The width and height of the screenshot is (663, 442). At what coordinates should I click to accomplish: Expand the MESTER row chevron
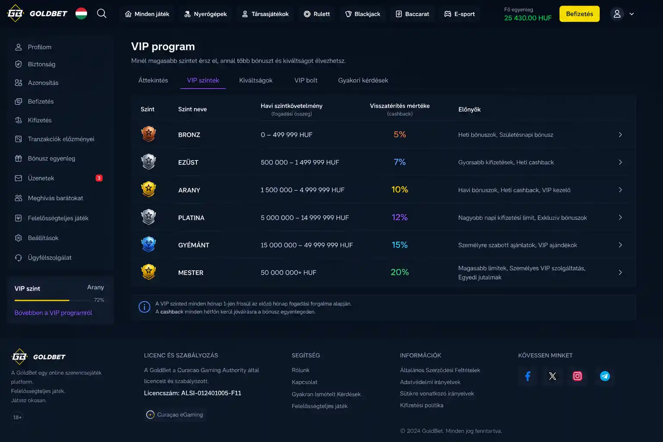pos(620,273)
